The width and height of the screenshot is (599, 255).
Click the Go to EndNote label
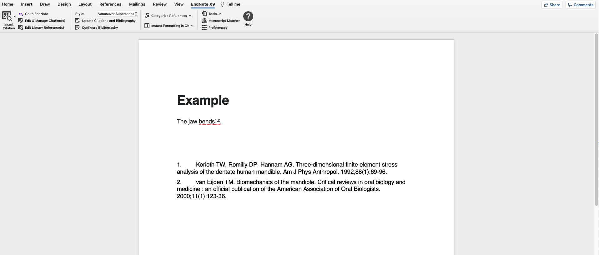click(x=37, y=14)
